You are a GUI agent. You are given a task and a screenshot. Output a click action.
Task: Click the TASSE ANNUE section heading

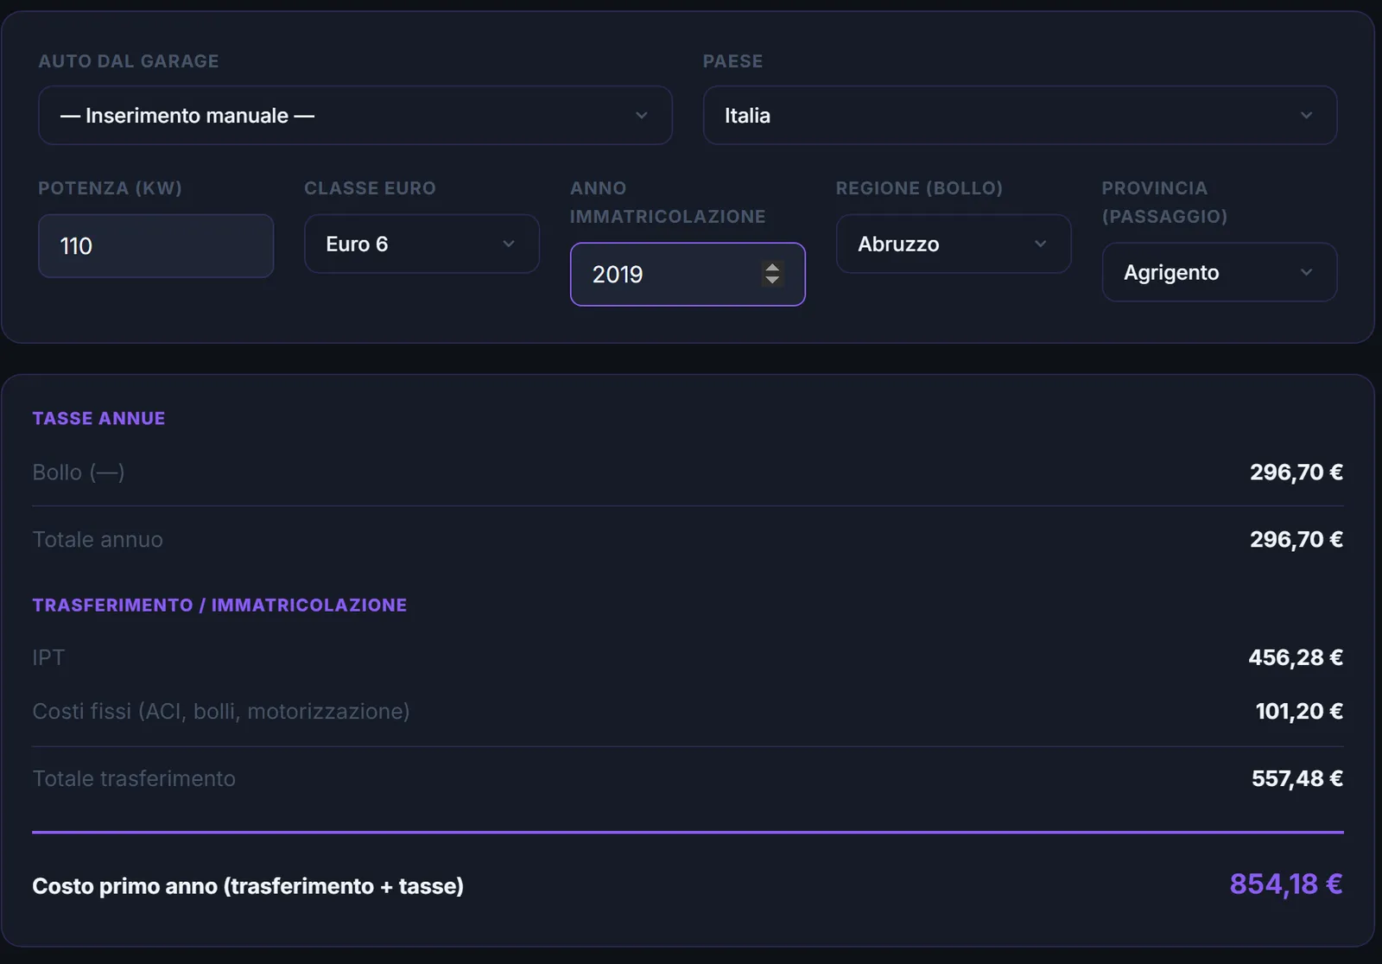tap(98, 419)
